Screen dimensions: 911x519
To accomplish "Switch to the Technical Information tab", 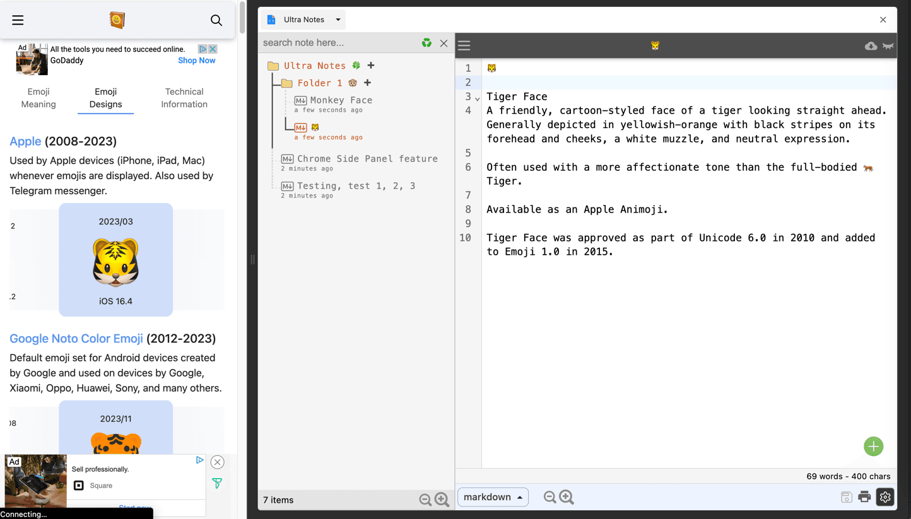I will [x=184, y=98].
